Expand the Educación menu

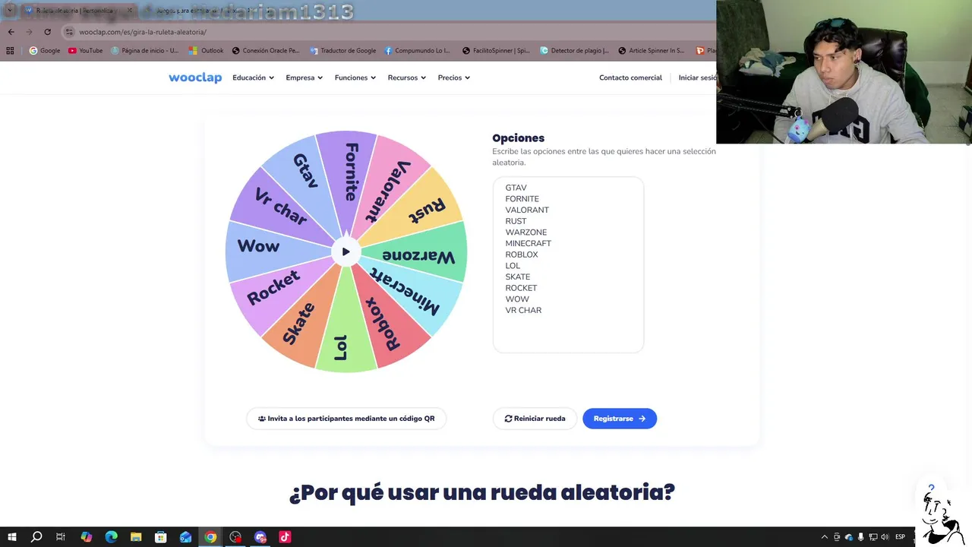tap(253, 77)
